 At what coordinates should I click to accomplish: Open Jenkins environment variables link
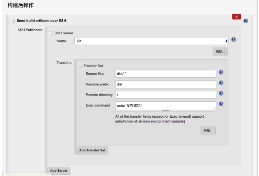(x=162, y=121)
